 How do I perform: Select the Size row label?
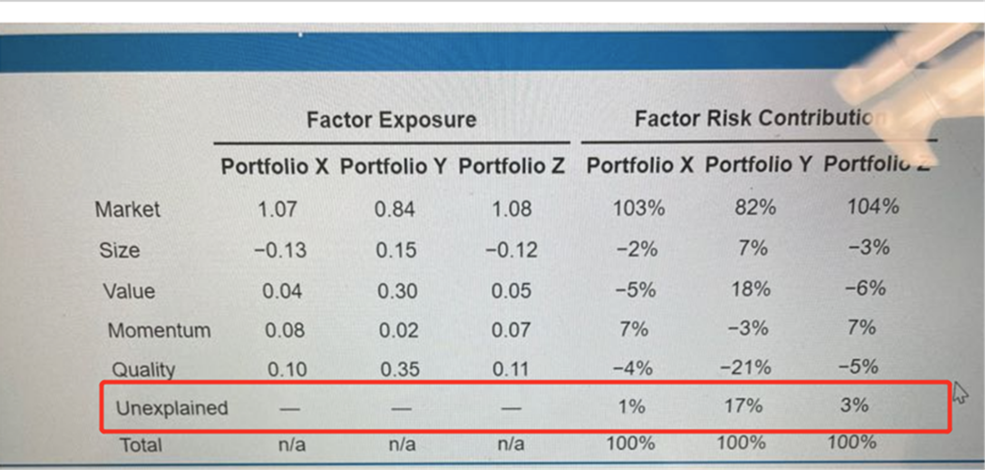[x=120, y=250]
